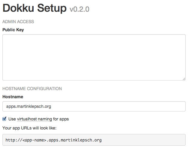This screenshot has width=188, height=149.
Task: Click inside the Public Key text area
Action: pos(94,57)
